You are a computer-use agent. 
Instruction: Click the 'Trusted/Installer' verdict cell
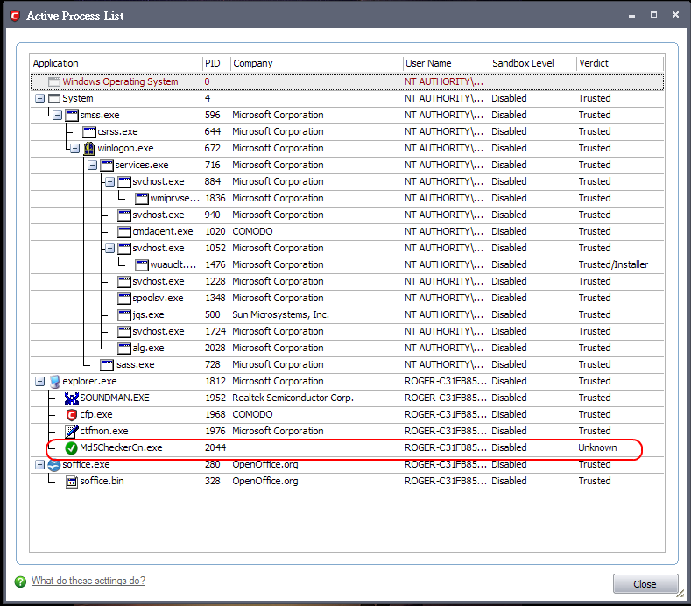(613, 264)
